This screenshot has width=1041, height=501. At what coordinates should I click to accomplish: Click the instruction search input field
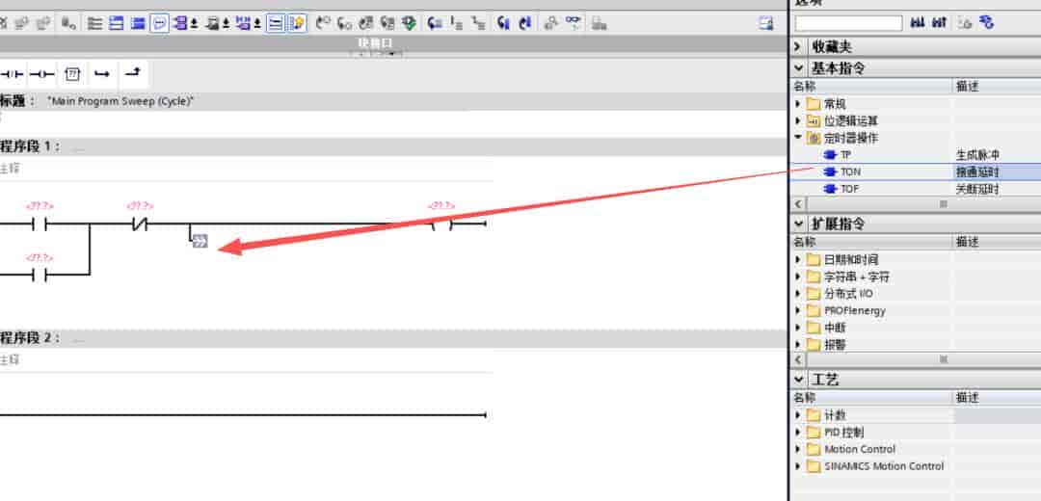pyautogui.click(x=848, y=24)
